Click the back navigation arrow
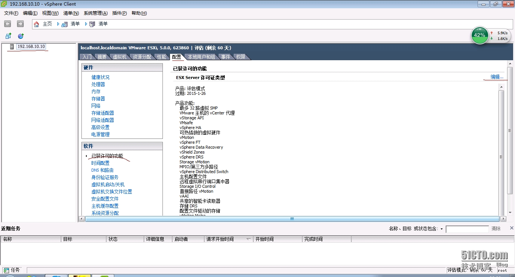The image size is (515, 277). (x=8, y=24)
